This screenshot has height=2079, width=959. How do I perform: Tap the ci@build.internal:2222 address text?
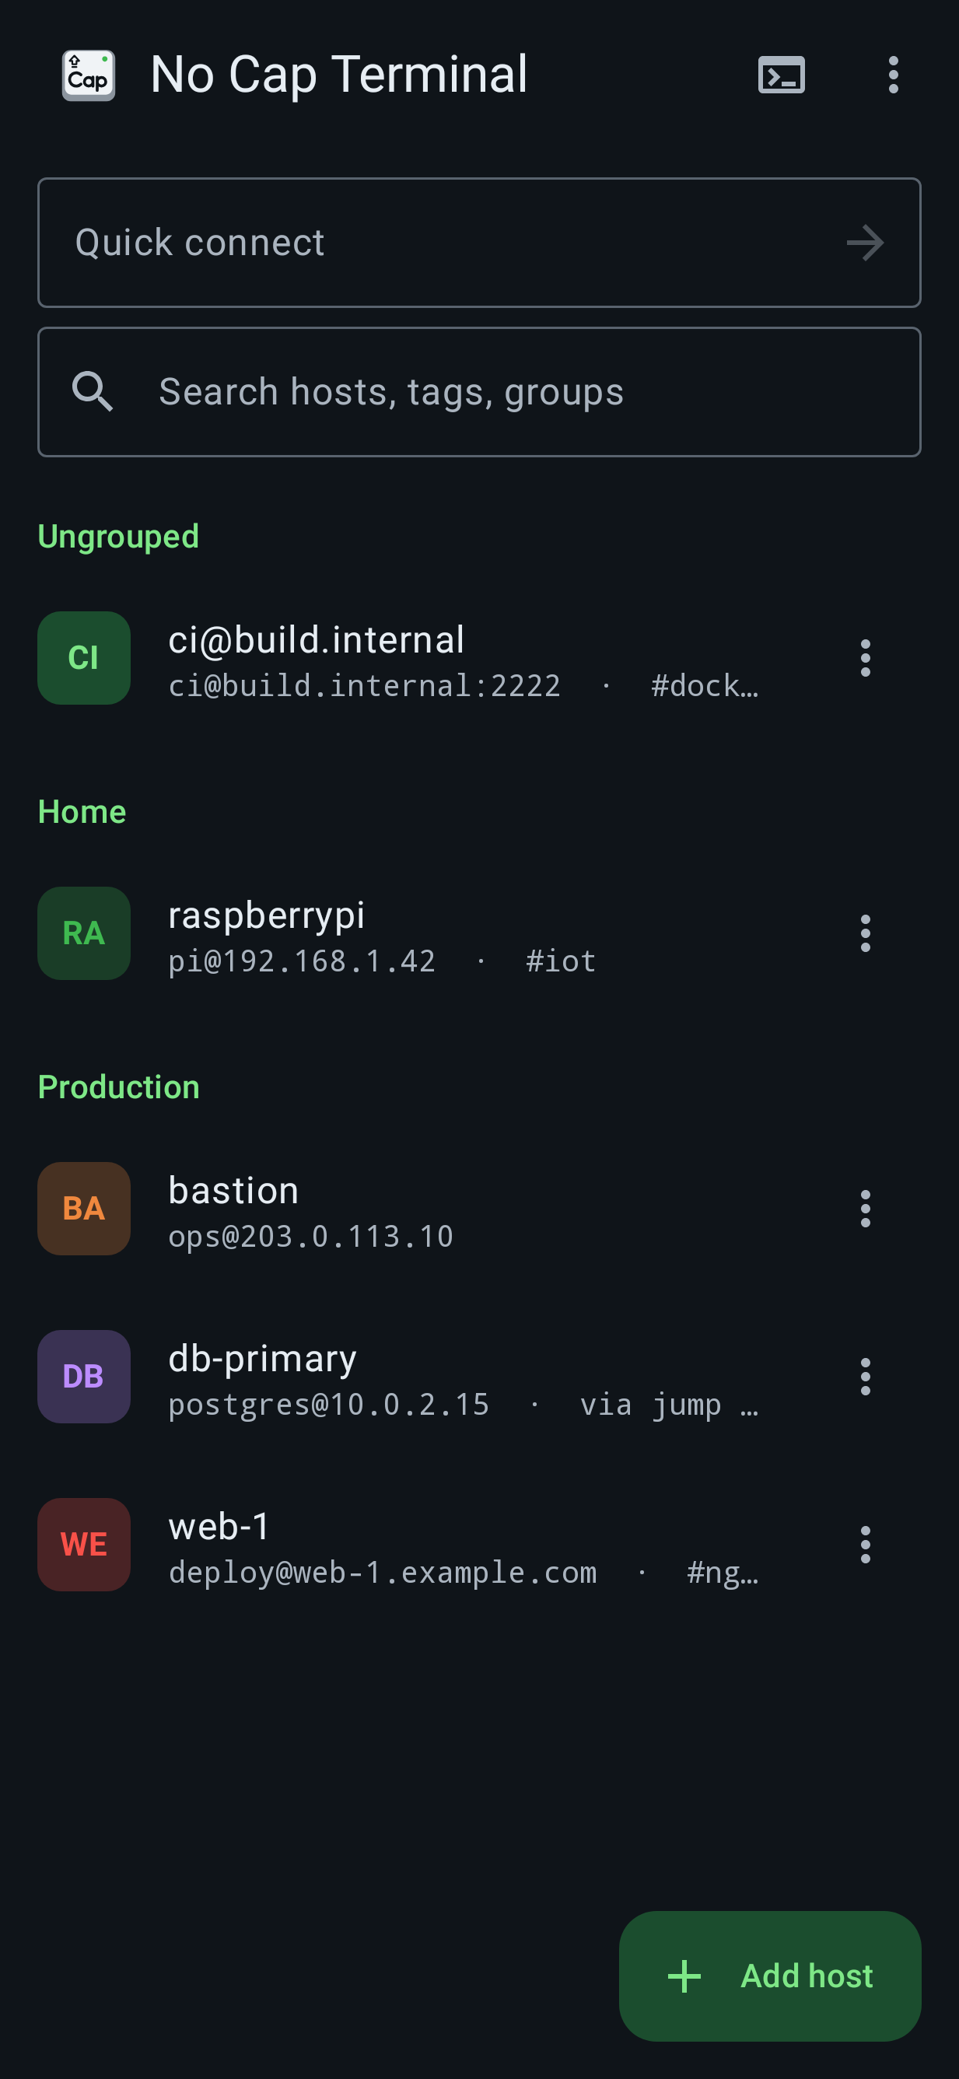pos(365,686)
